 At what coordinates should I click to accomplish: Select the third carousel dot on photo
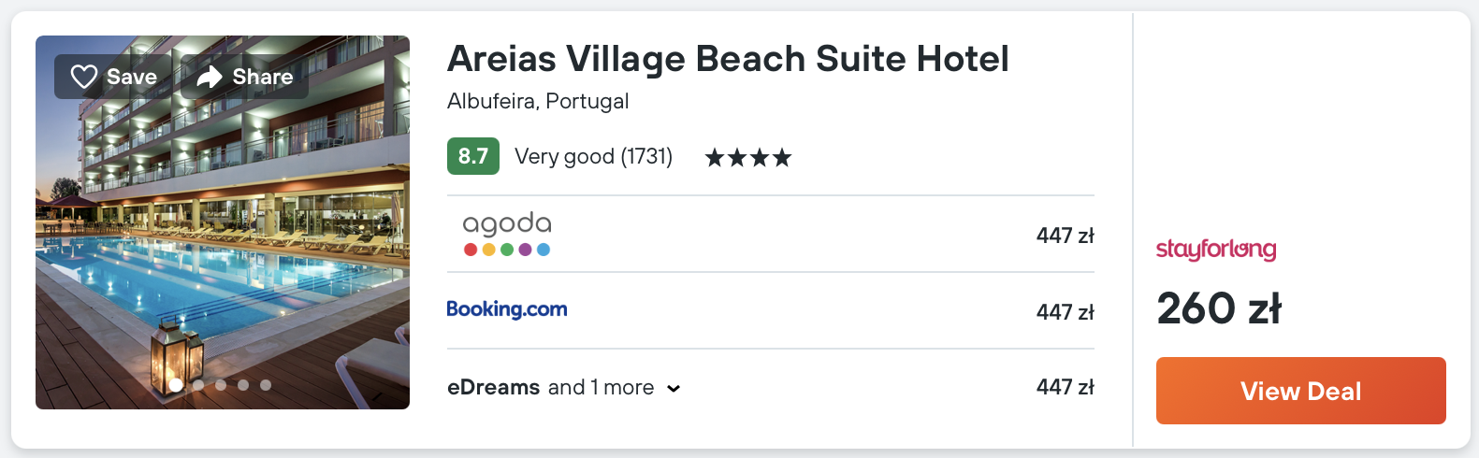point(221,385)
